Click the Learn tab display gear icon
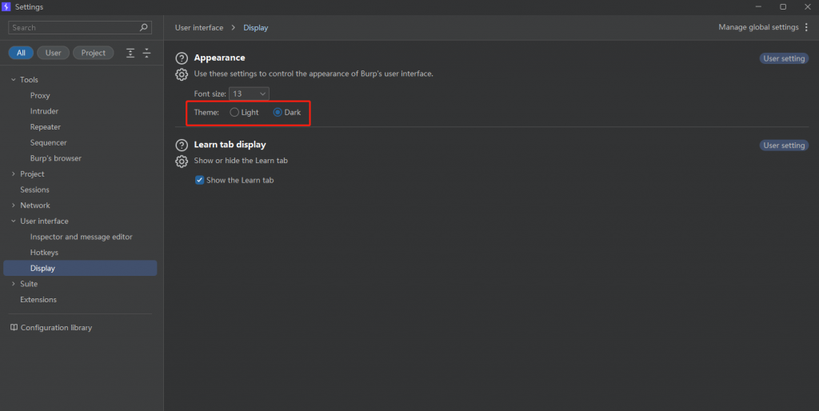This screenshot has height=411, width=819. tap(182, 162)
